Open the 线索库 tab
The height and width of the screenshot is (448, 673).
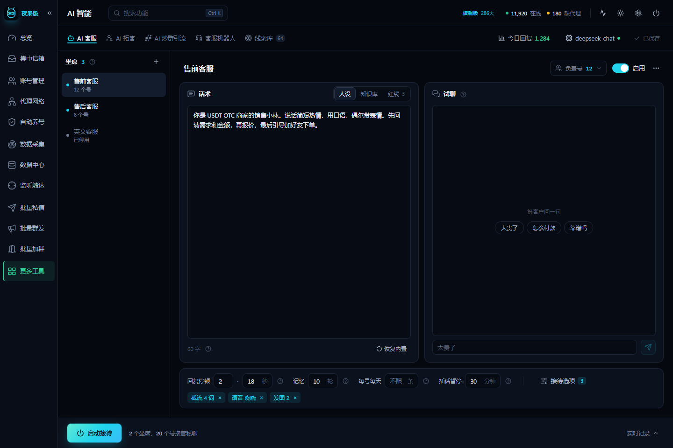(265, 38)
